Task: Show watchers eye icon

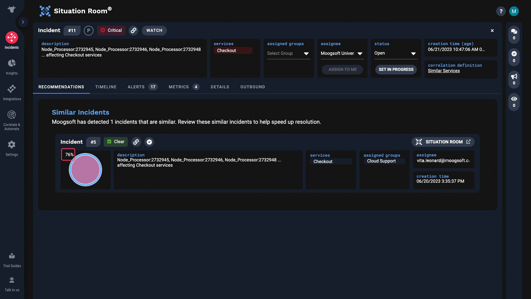Action: [x=514, y=102]
